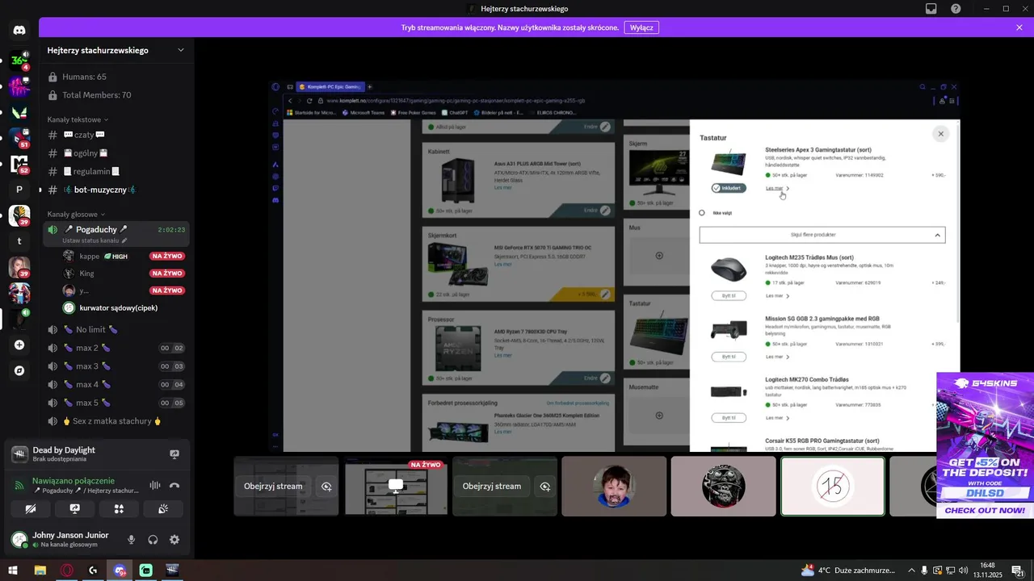Open Windows Start menu
1034x581 pixels.
[x=12, y=570]
